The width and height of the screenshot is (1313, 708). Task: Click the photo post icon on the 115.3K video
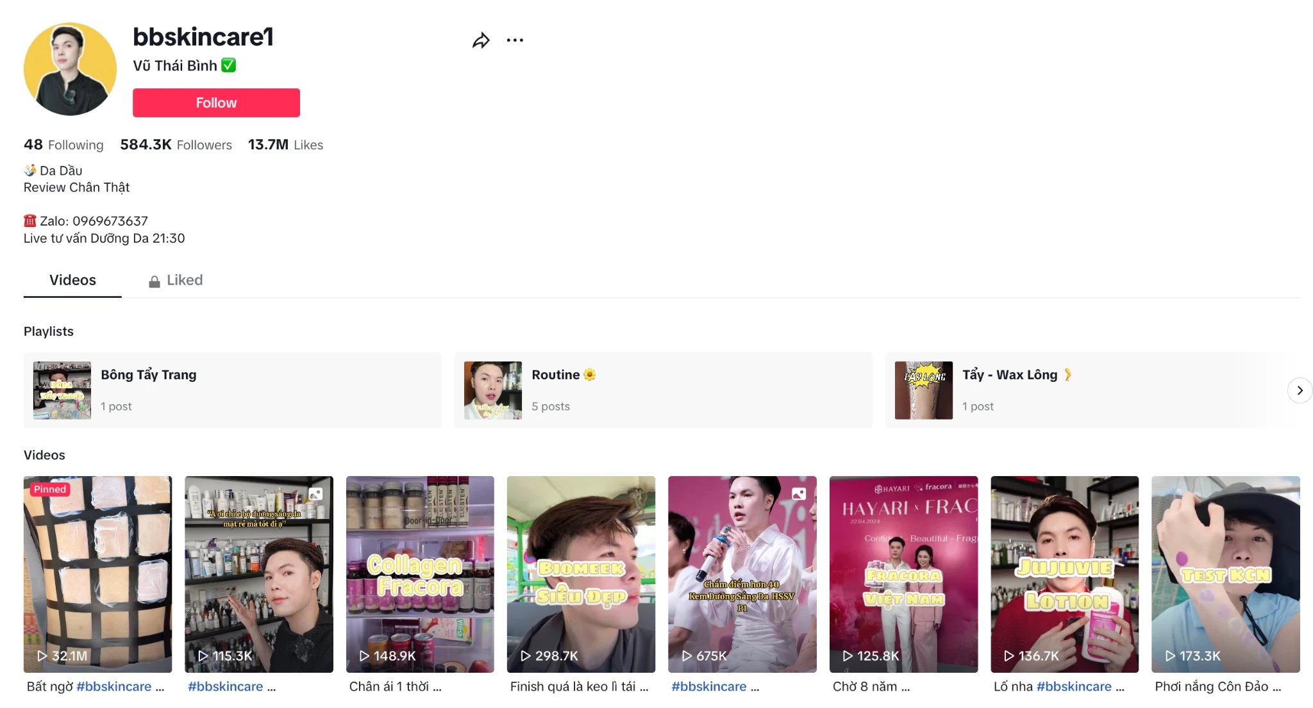coord(315,494)
